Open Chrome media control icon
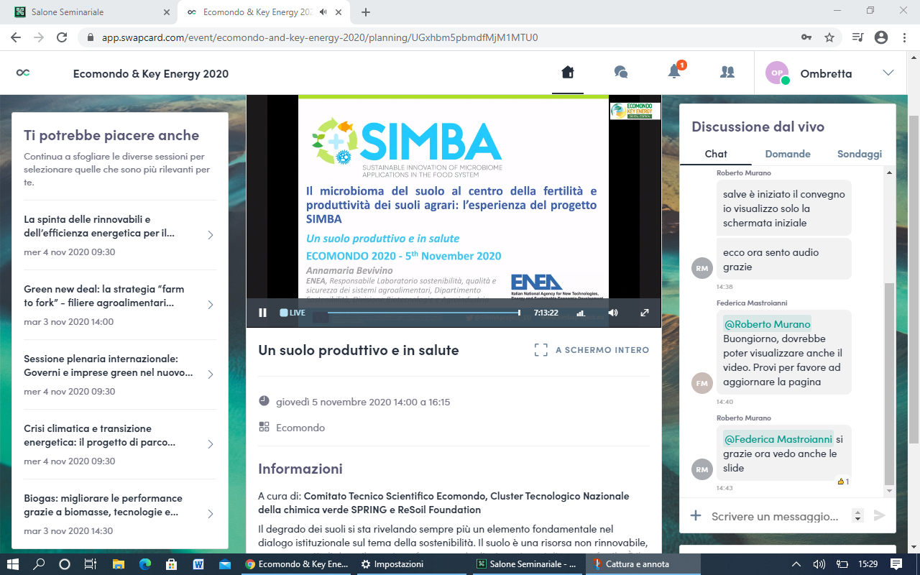Image resolution: width=920 pixels, height=575 pixels. [857, 37]
